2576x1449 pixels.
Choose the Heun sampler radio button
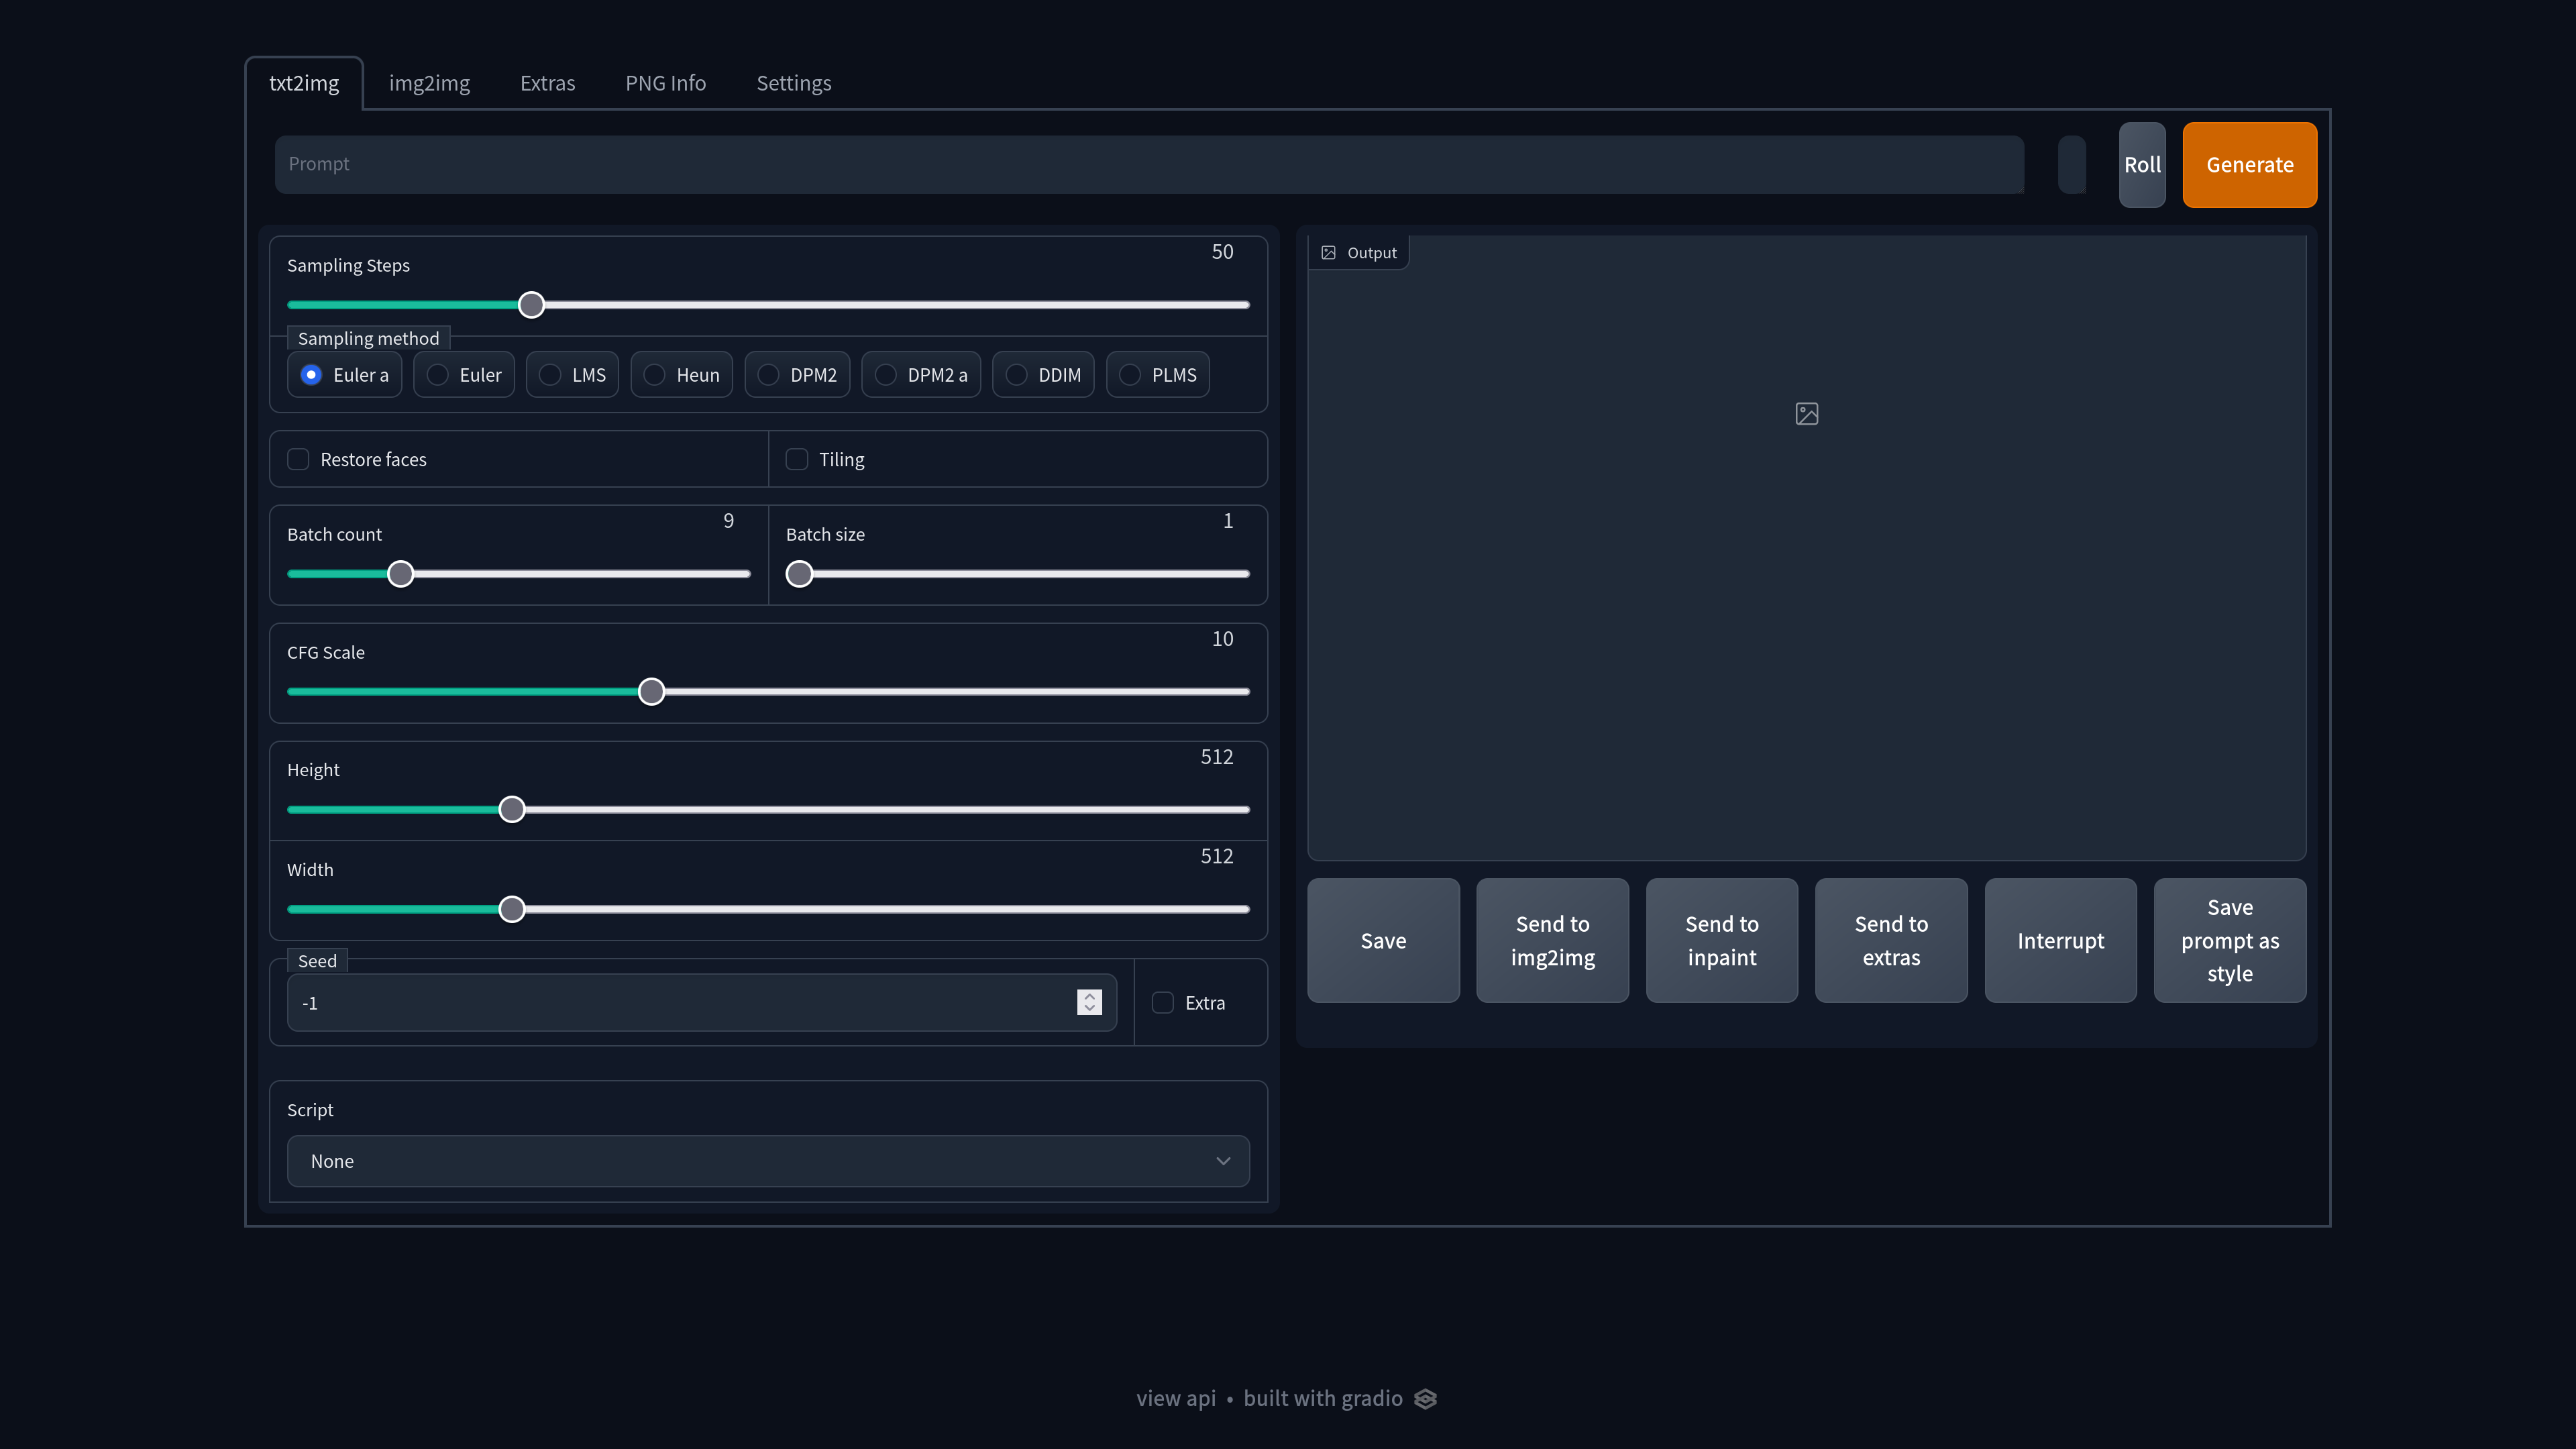(x=655, y=375)
